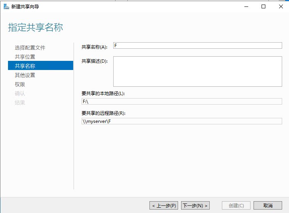Viewport: 289px width, 213px height.
Task: Click the greyed-out 结果 step
Action: 20,102
